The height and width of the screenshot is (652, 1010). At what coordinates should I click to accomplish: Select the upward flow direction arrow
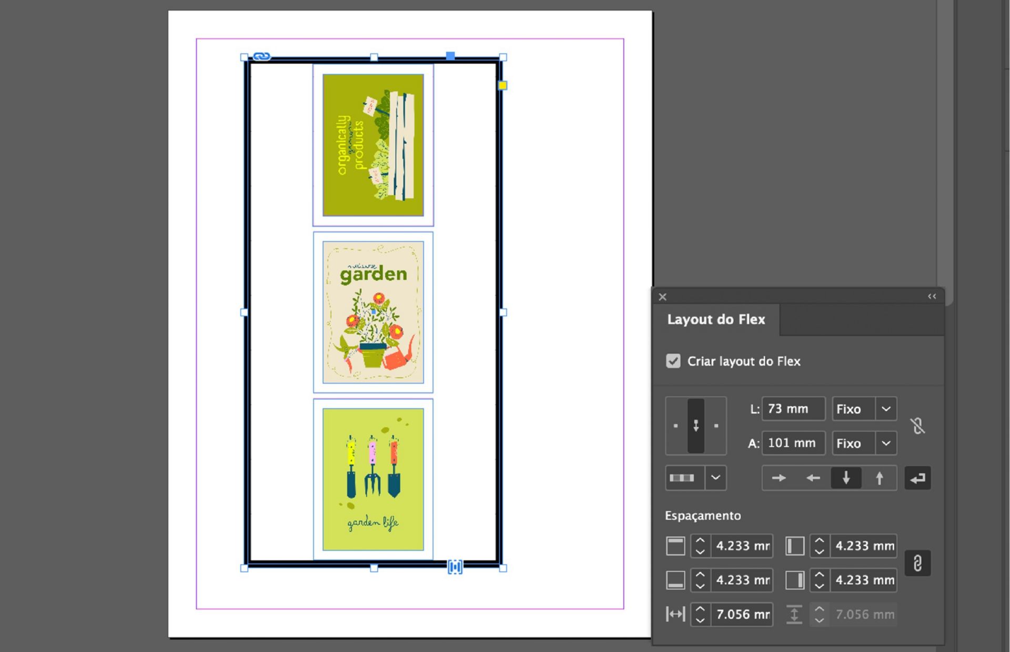pos(879,478)
